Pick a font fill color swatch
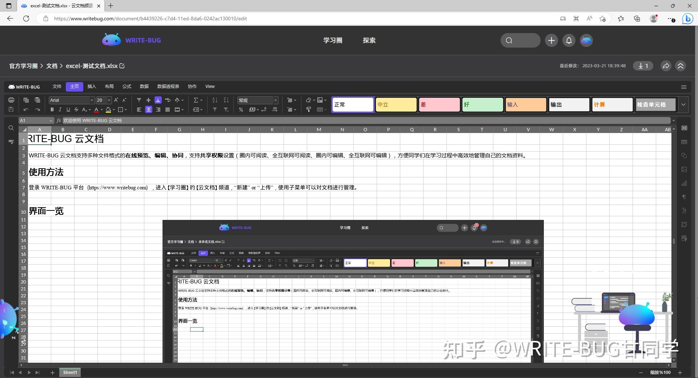Image resolution: width=698 pixels, height=378 pixels. click(96, 110)
